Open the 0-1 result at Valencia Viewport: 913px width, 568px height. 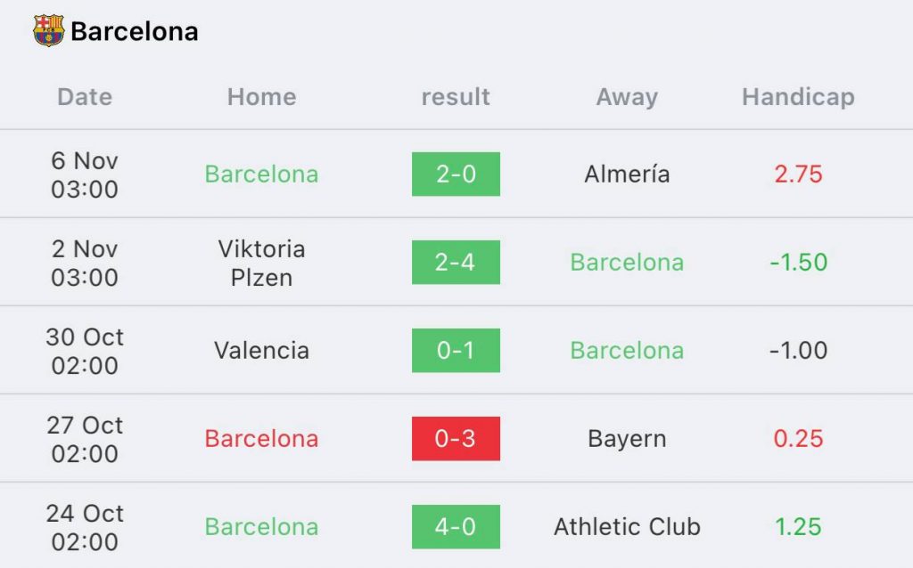[x=456, y=351]
